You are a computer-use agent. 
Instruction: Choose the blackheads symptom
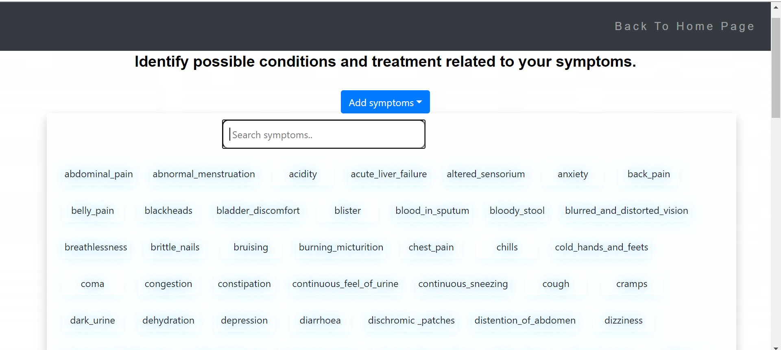[168, 211]
